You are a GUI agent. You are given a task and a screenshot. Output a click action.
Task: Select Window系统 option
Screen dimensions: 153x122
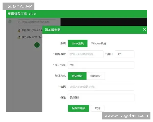[x=99, y=43]
